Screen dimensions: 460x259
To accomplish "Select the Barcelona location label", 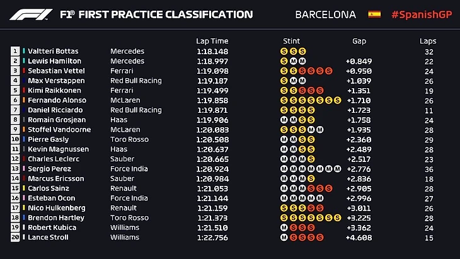I will click(x=325, y=14).
